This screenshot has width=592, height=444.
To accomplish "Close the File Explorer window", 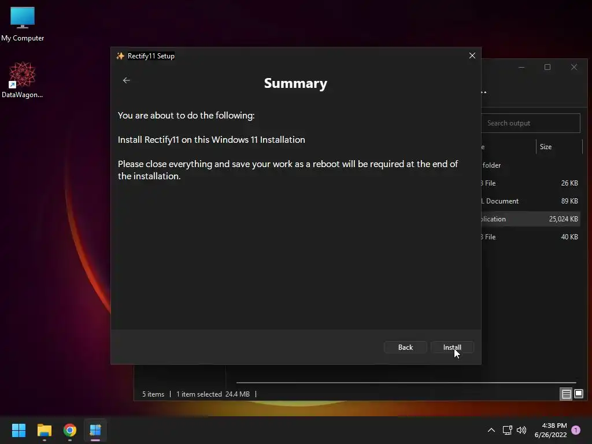I will [x=574, y=67].
